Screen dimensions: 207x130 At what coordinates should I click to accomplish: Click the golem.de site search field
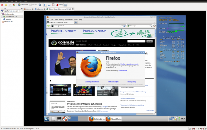136,41
